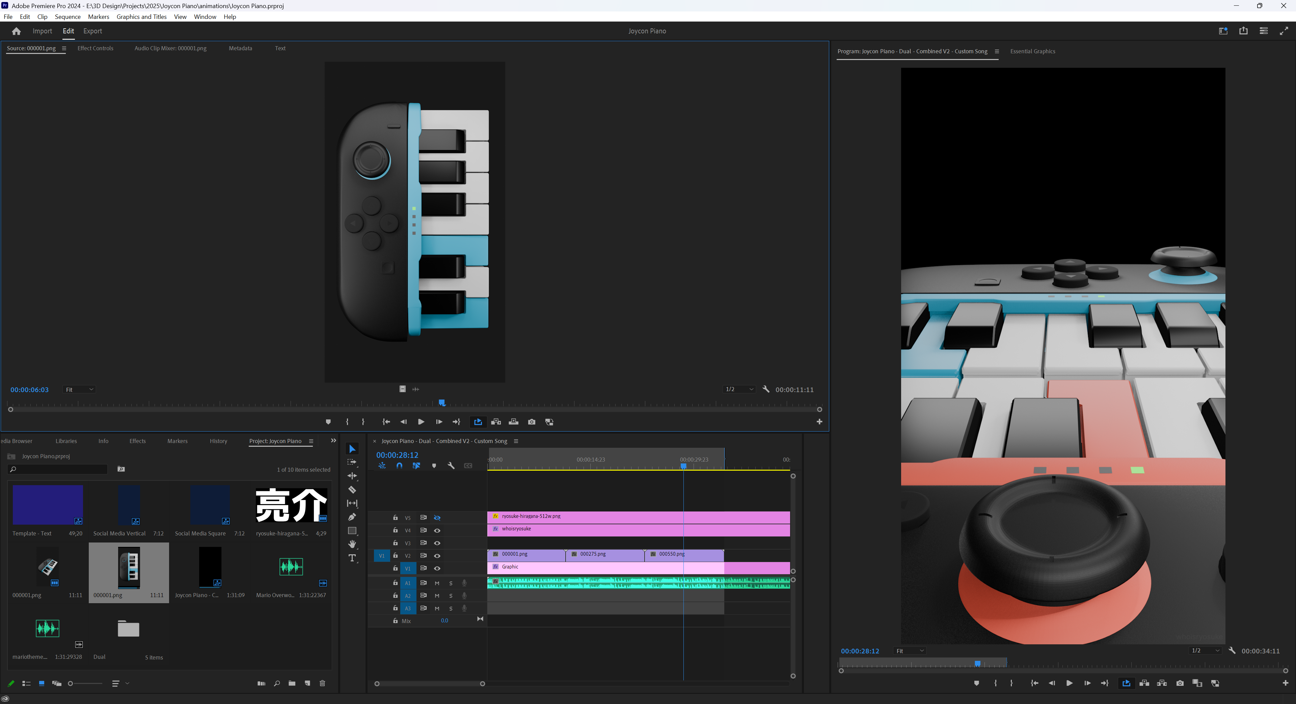Select the Type tool in the timeline toolbar
This screenshot has height=704, width=1296.
coord(352,558)
